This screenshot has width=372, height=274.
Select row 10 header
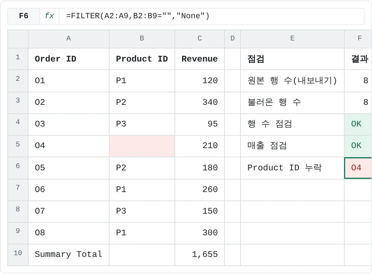(18, 255)
